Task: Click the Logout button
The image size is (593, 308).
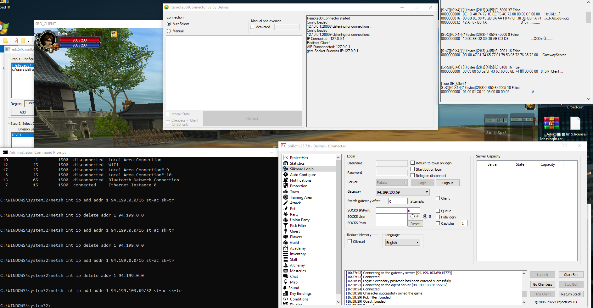Action: [x=447, y=183]
